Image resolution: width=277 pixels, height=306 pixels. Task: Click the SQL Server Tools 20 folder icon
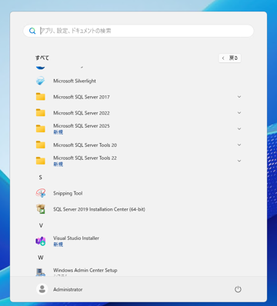(x=40, y=145)
